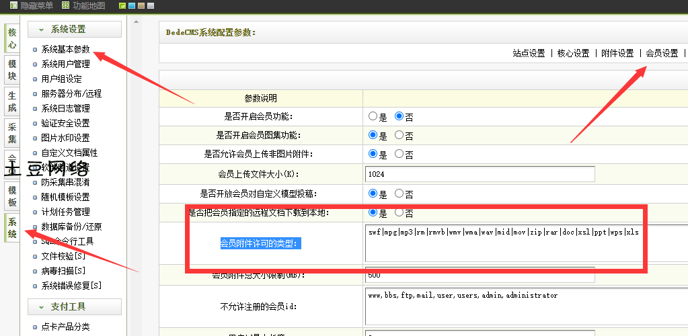Screen dimensions: 688x336
Task: Open 点卡产品分类 in sidebar
Action: click(x=65, y=327)
